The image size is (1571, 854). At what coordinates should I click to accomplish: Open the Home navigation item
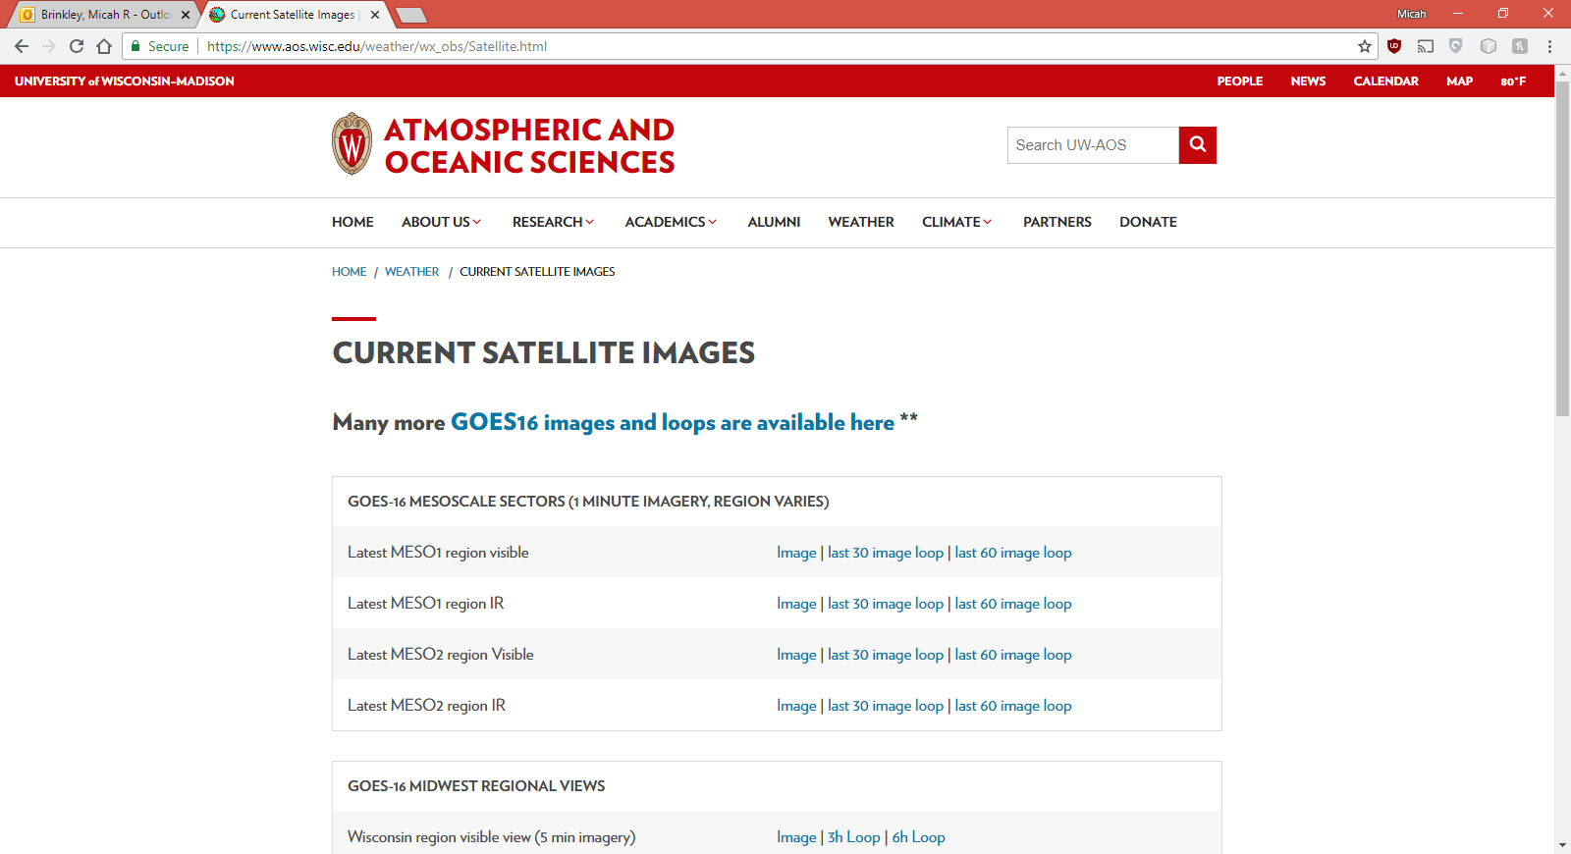click(352, 222)
